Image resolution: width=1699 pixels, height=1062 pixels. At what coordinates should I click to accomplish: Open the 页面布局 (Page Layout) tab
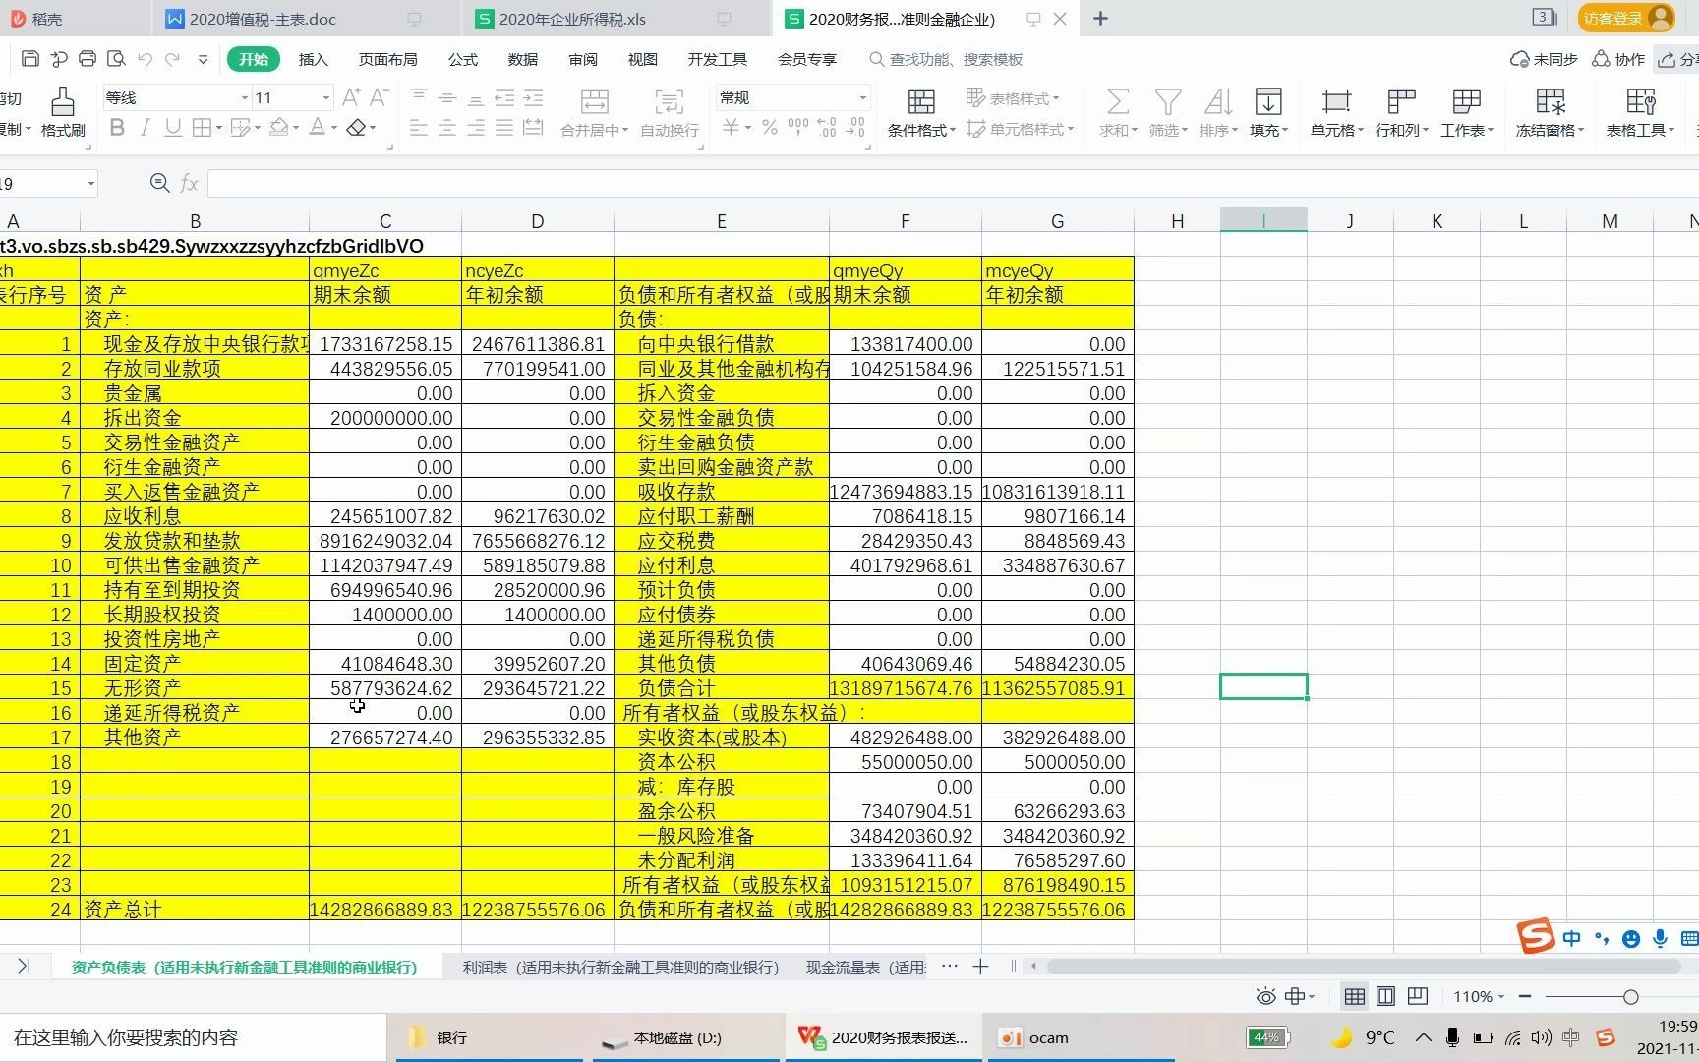(387, 59)
